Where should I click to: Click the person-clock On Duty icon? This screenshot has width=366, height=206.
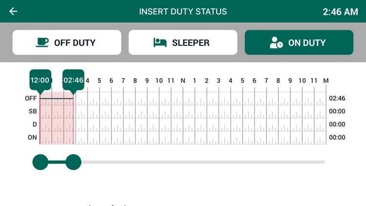click(x=276, y=42)
